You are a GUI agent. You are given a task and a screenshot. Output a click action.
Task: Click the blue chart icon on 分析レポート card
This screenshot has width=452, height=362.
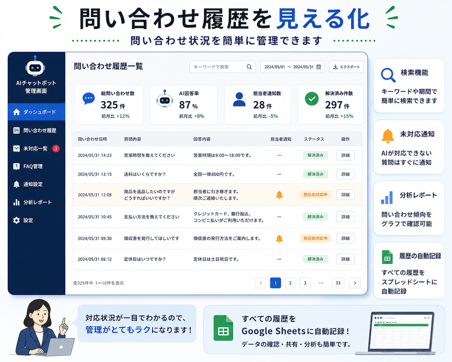[387, 198]
